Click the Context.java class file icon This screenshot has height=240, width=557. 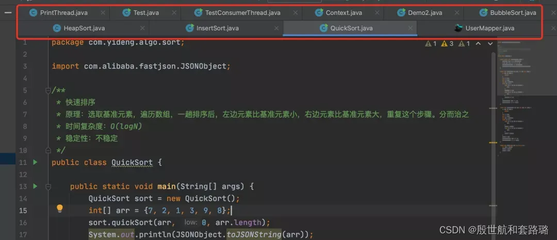[x=319, y=13]
